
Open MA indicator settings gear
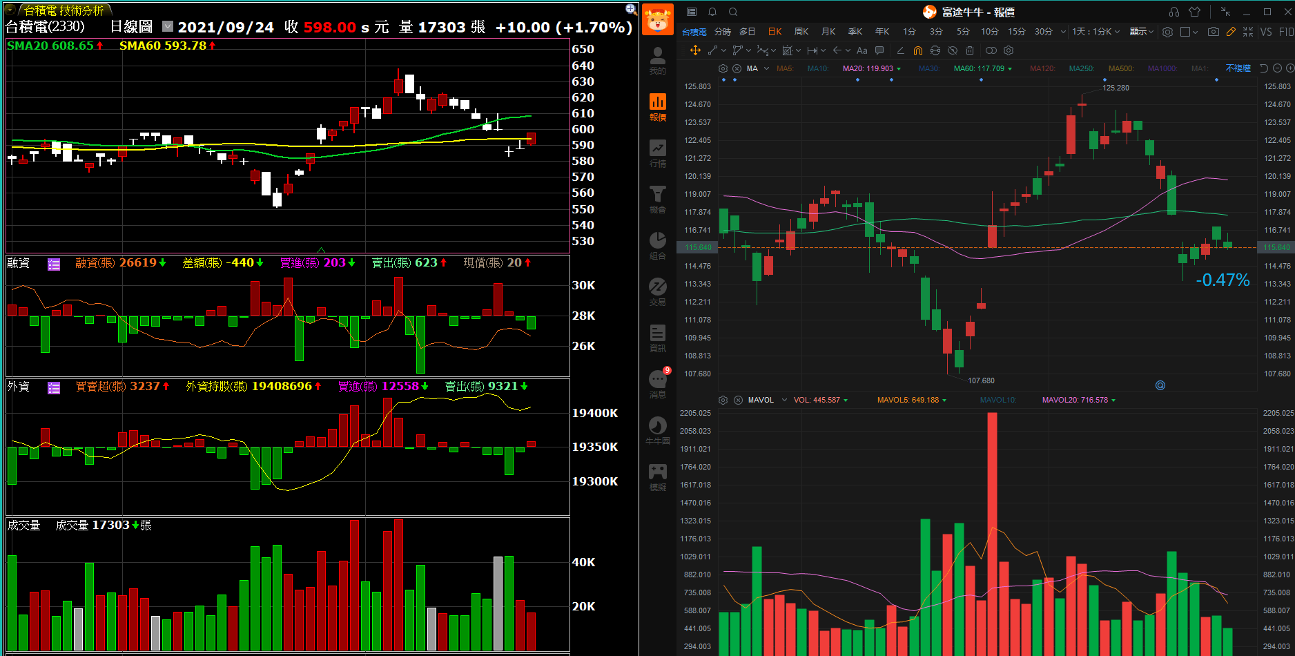[723, 68]
